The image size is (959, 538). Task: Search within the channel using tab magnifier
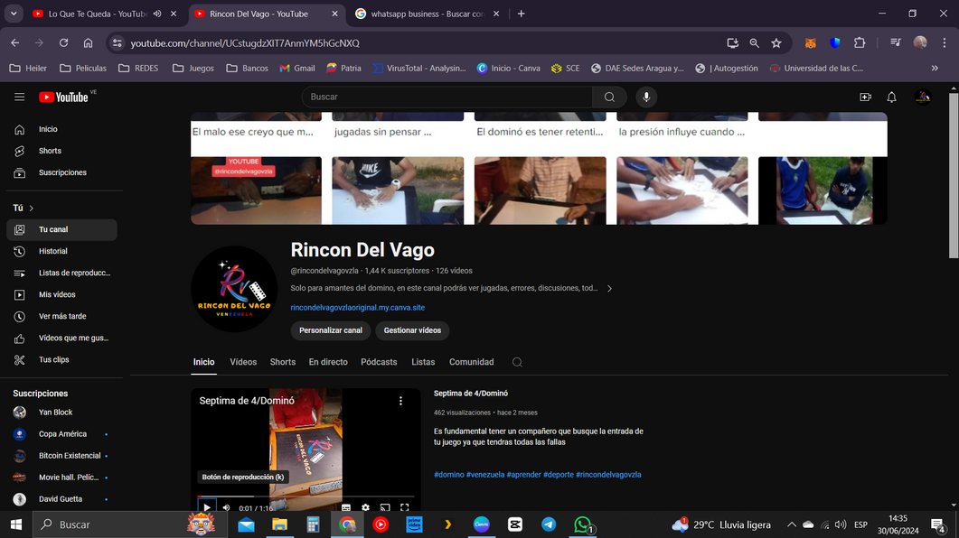point(517,362)
